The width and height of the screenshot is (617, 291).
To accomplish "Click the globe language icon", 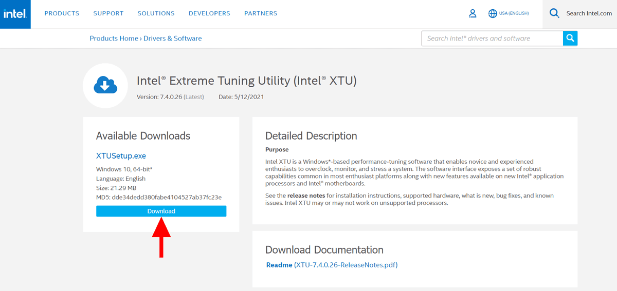I will coord(493,13).
